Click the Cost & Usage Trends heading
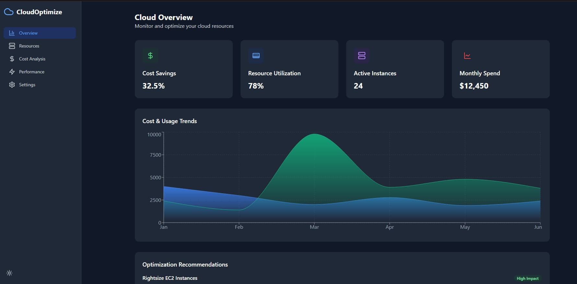The image size is (577, 284). [x=170, y=121]
